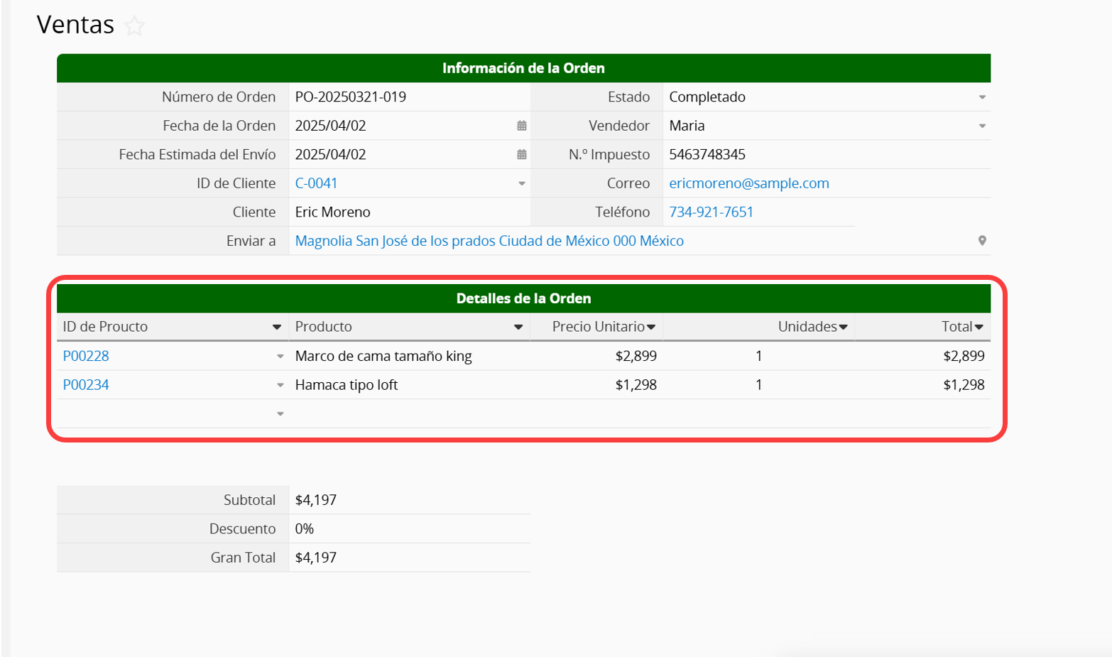Click phone number 734-921-7651
This screenshot has width=1112, height=657.
pos(711,212)
